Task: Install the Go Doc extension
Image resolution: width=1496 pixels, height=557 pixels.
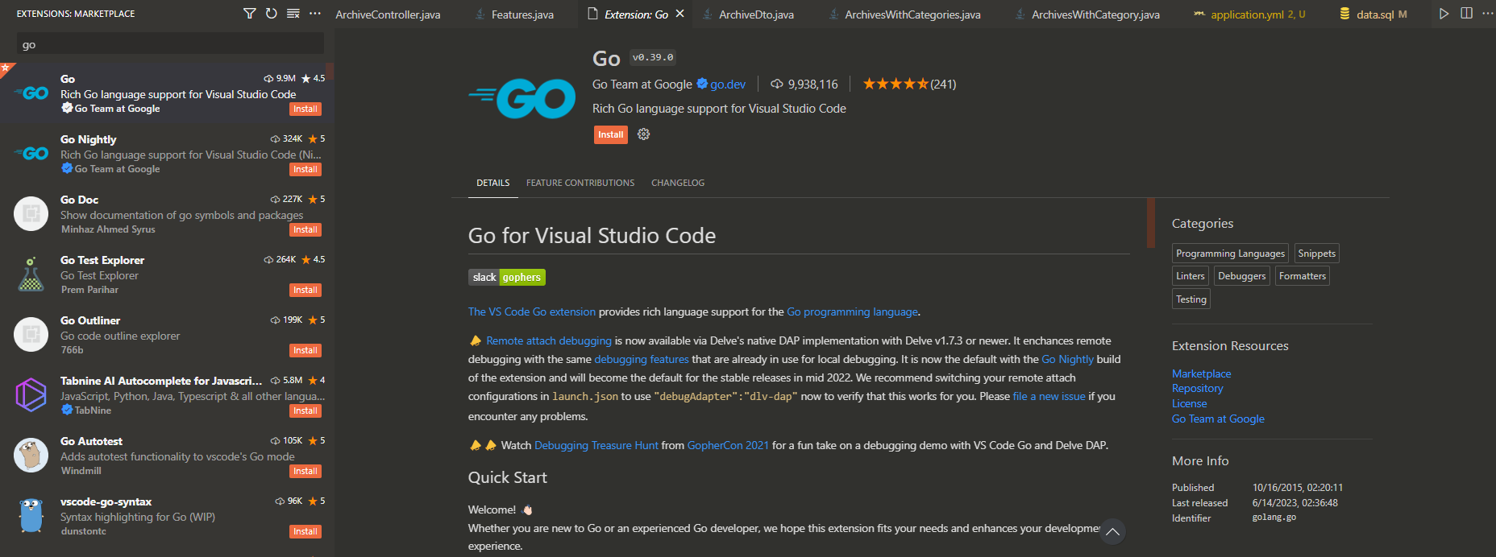Action: click(x=305, y=230)
